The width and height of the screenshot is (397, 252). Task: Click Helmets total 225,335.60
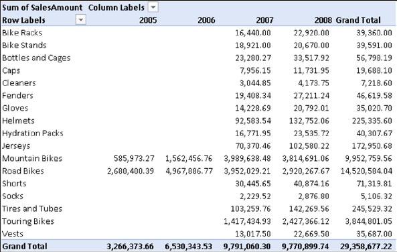click(x=372, y=121)
